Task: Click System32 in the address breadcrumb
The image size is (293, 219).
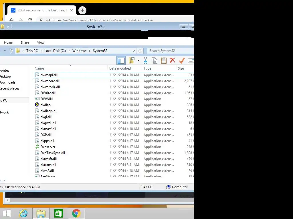Action: tap(100, 51)
